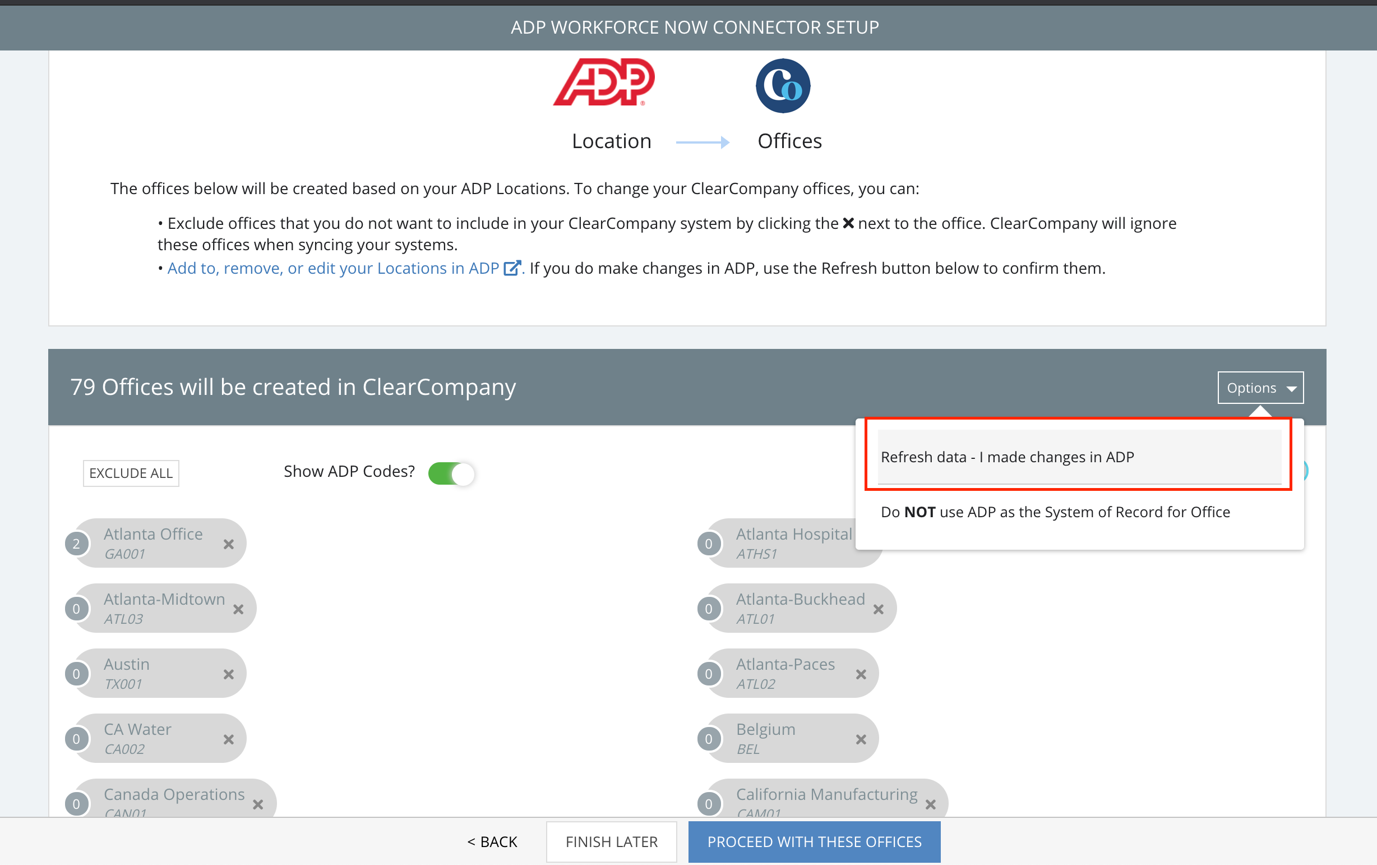Click the count badge on Belgium
The image size is (1377, 865).
tap(709, 739)
